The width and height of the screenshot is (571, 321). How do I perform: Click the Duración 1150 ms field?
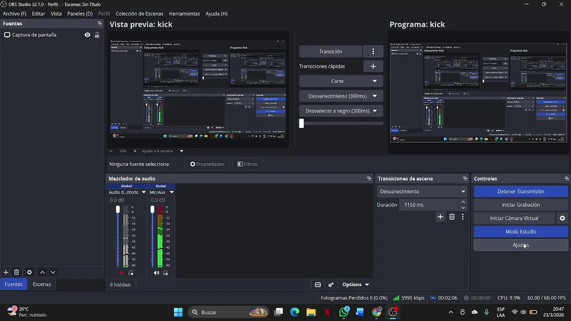point(429,205)
